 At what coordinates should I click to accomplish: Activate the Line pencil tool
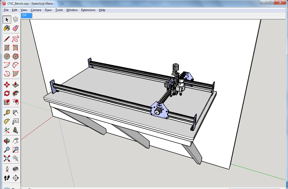tap(7, 39)
